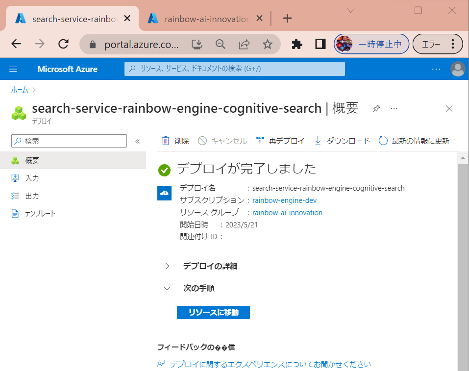Click the address bar URL portal.azure.co...
The height and width of the screenshot is (371, 469).
142,45
